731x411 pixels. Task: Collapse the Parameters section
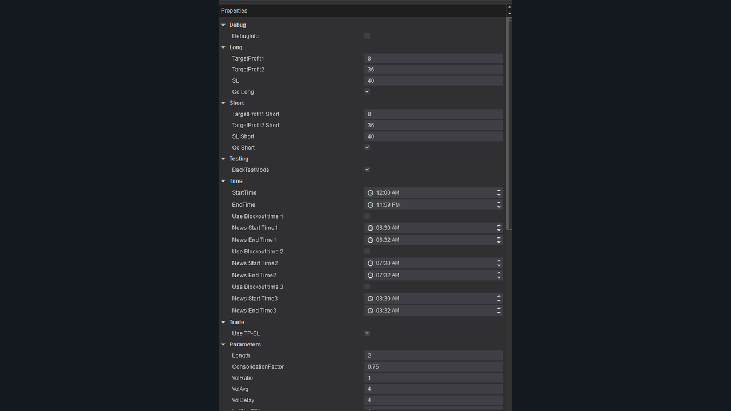pyautogui.click(x=223, y=344)
